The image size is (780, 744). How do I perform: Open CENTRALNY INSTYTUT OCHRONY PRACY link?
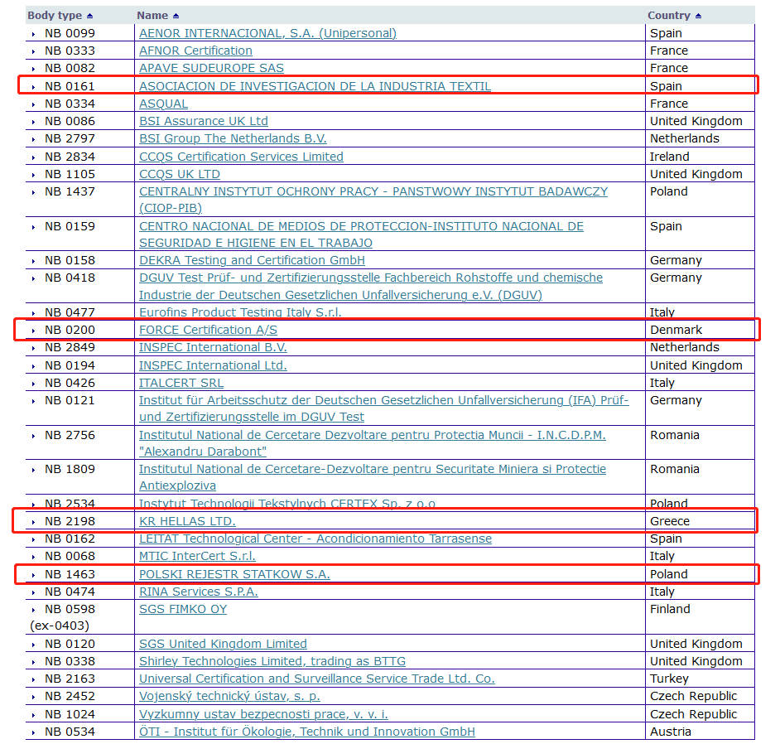[373, 200]
